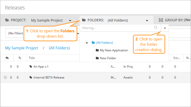The image size is (191, 107).
Task: Select (All Folders) in the folder tree
Action: (104, 43)
